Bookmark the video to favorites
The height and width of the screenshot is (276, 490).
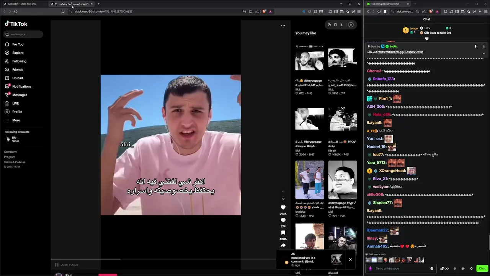283,233
